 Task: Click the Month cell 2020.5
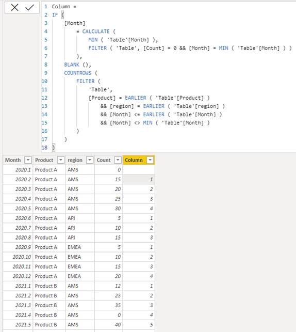point(18,209)
